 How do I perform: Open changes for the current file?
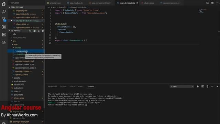point(207,3)
